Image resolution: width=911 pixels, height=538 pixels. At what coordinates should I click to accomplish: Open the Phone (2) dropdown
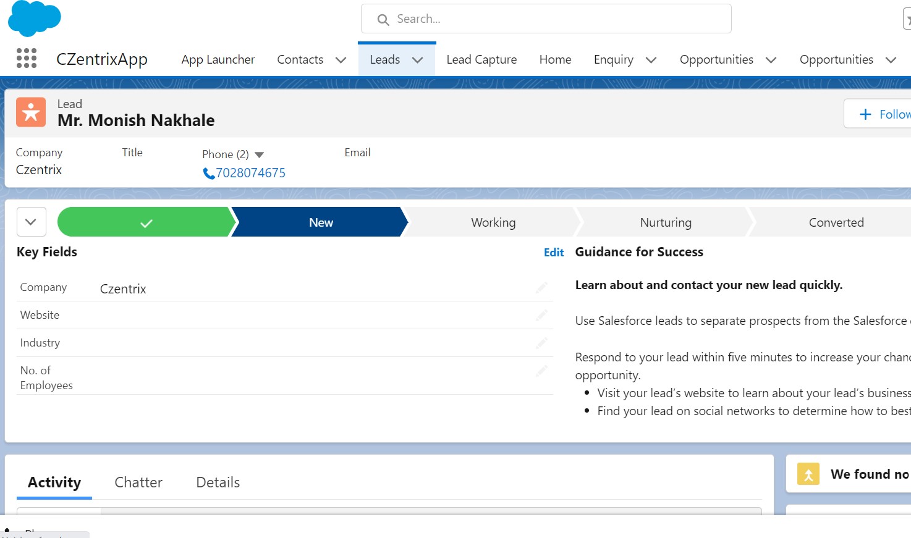(259, 154)
